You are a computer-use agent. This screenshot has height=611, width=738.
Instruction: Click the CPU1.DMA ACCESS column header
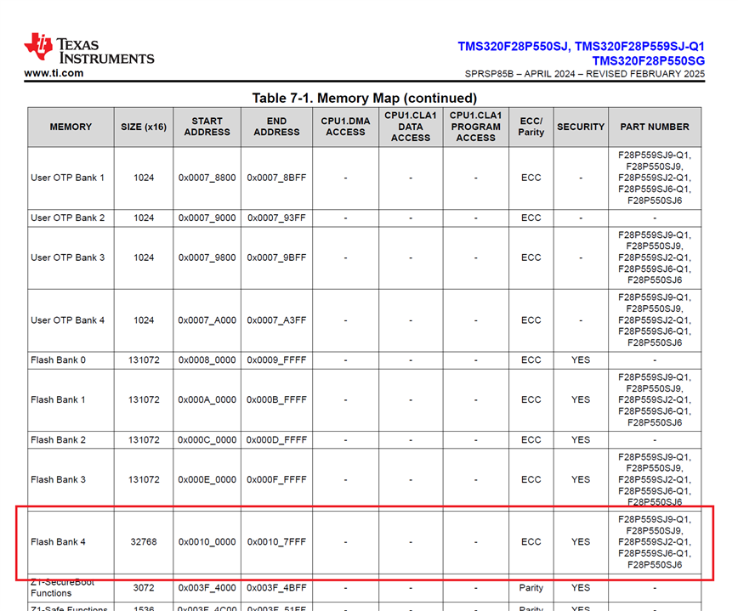[x=345, y=127]
